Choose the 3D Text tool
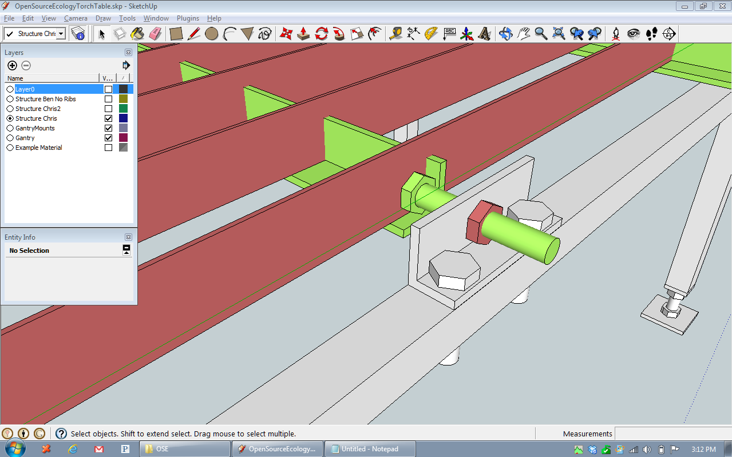 [485, 34]
